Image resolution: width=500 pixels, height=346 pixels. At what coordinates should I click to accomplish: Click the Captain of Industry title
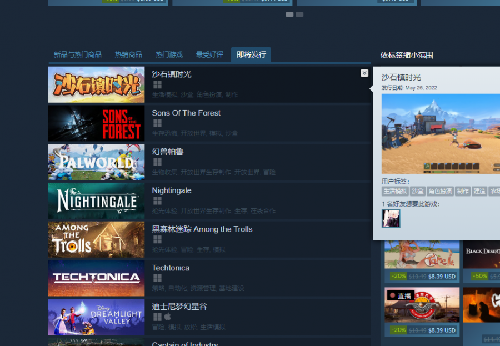point(185,344)
